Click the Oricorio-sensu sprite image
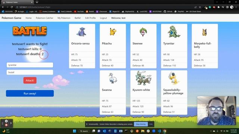Image resolution: width=239 pixels, height=134 pixels. 81,32
